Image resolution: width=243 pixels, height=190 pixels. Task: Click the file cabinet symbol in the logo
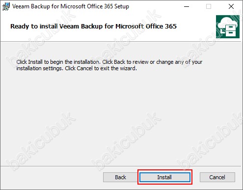click(x=231, y=30)
